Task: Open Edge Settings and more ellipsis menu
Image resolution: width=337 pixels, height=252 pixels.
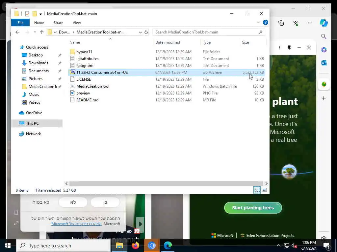Action: click(310, 23)
